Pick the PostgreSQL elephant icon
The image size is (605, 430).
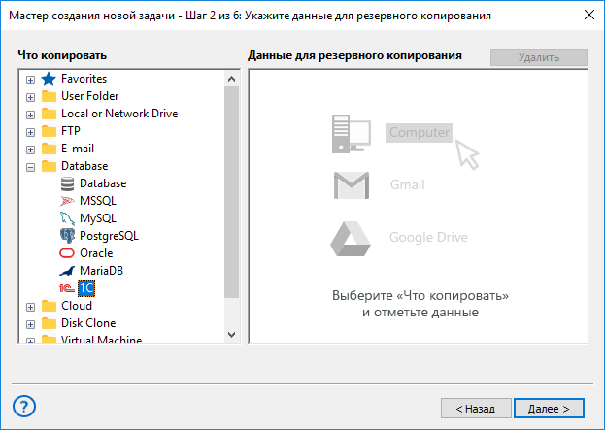(67, 236)
